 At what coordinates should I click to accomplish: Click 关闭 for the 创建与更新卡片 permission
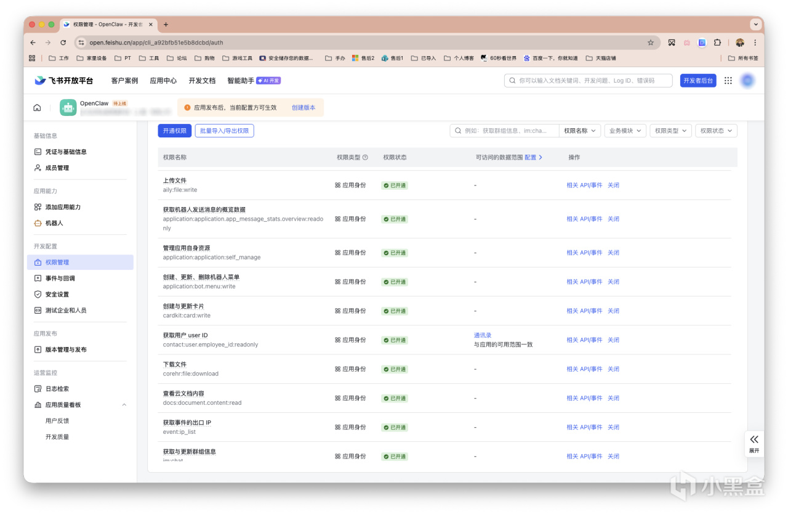(x=613, y=311)
